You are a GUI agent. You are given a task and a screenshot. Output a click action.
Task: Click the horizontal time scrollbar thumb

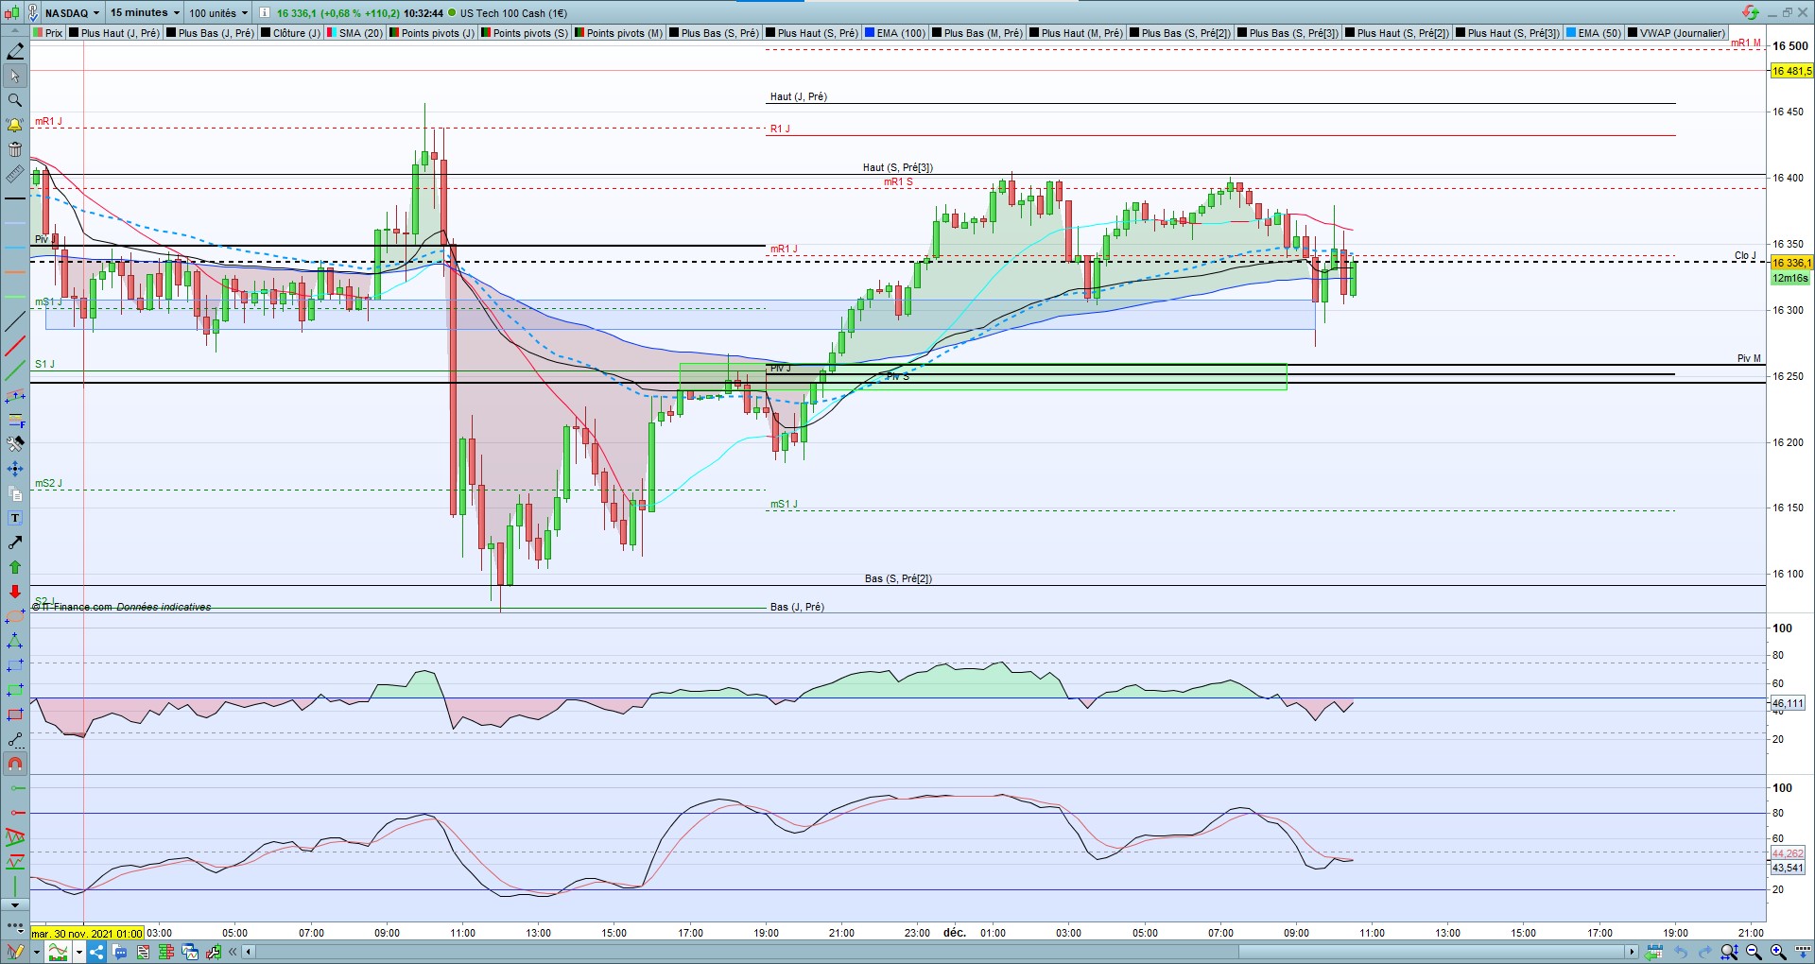tap(1434, 952)
